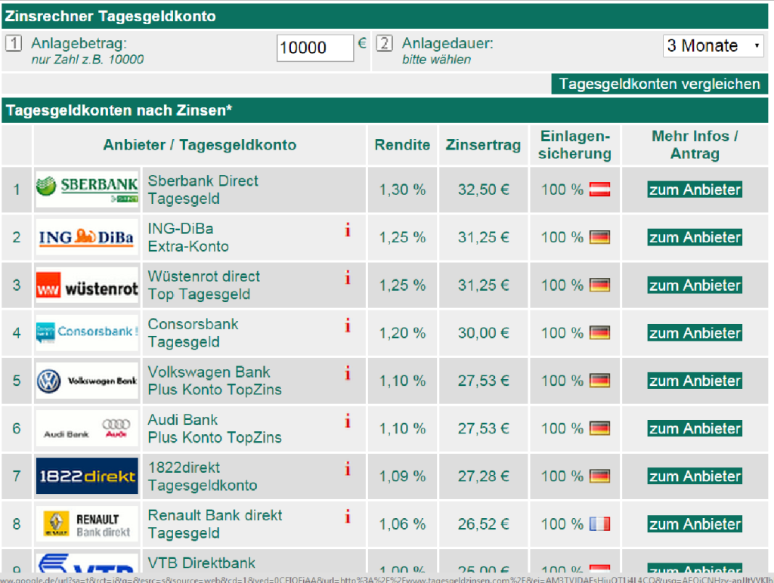Open ING-DiBa Extra-Konto link
774x583 pixels.
(x=188, y=237)
